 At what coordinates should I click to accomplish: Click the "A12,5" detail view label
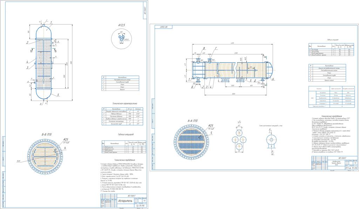[122, 25]
